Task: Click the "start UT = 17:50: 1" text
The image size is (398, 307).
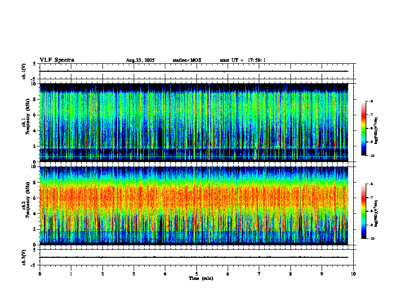Action: click(243, 60)
